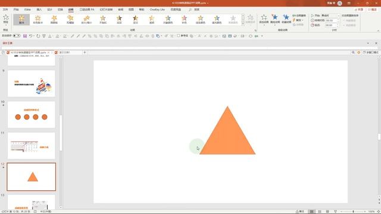The image size is (381, 214).
Task: Switch to the iSlide tab
Action: (x=27, y=10)
